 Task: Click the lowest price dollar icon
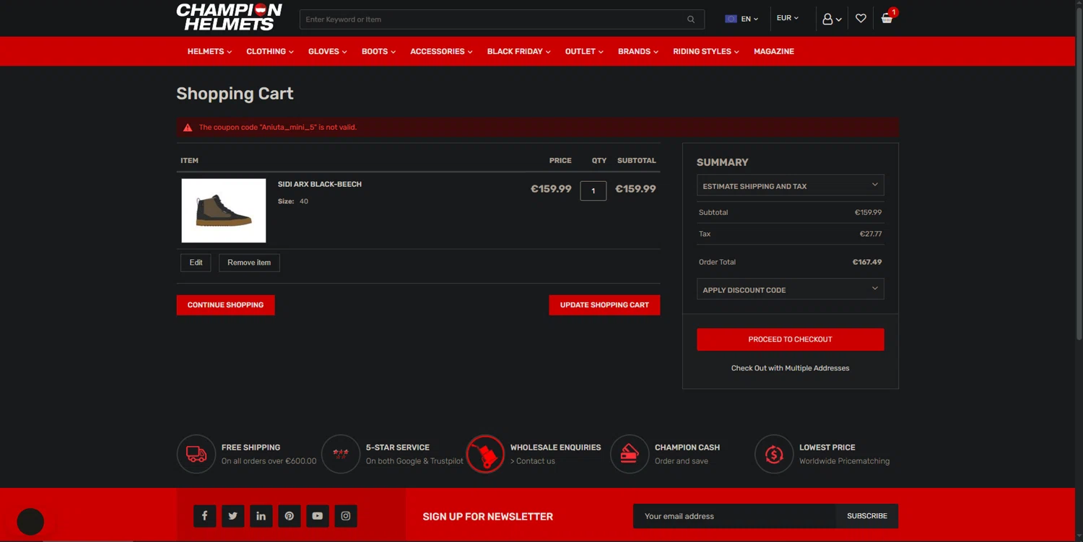tap(774, 454)
